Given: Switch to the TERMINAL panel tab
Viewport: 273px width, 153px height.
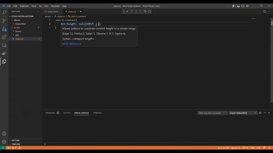Looking at the screenshot, I should (97, 113).
